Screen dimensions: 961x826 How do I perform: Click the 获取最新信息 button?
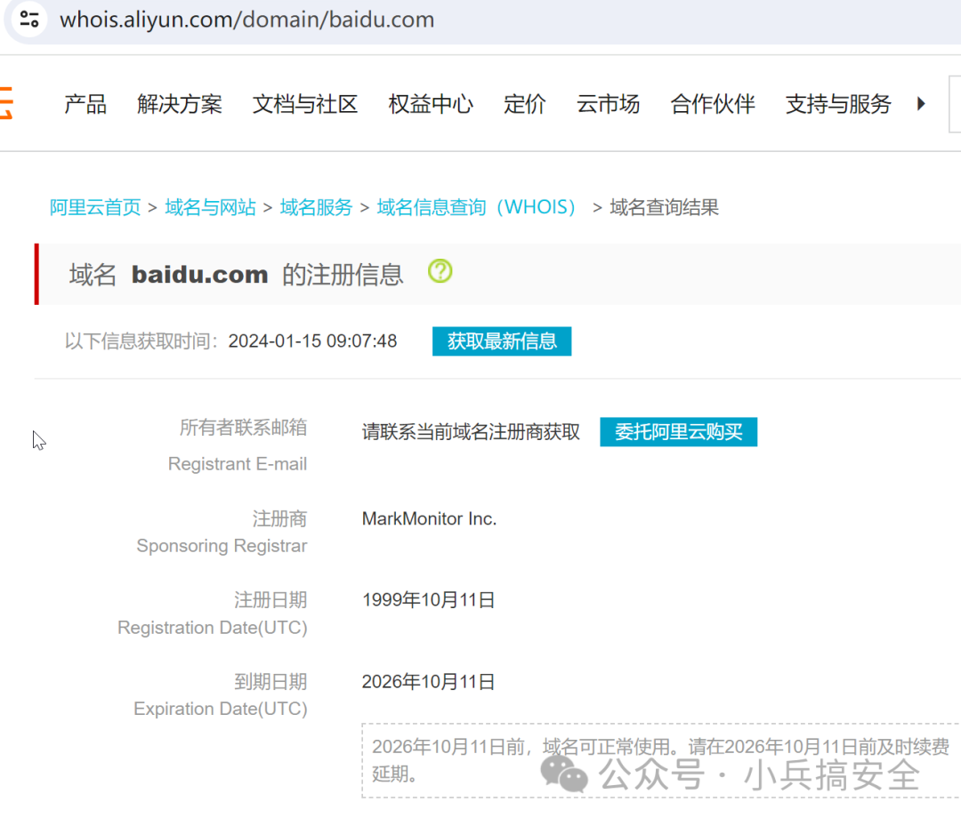[x=502, y=341]
